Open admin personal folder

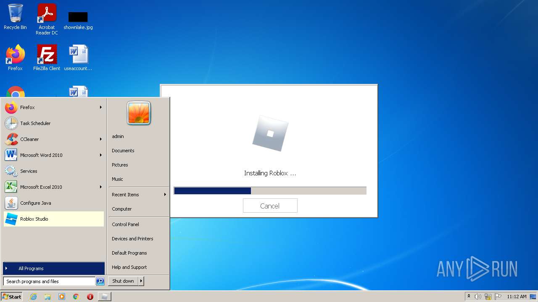(118, 136)
